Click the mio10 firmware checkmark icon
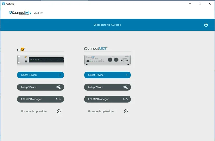 click(59, 111)
